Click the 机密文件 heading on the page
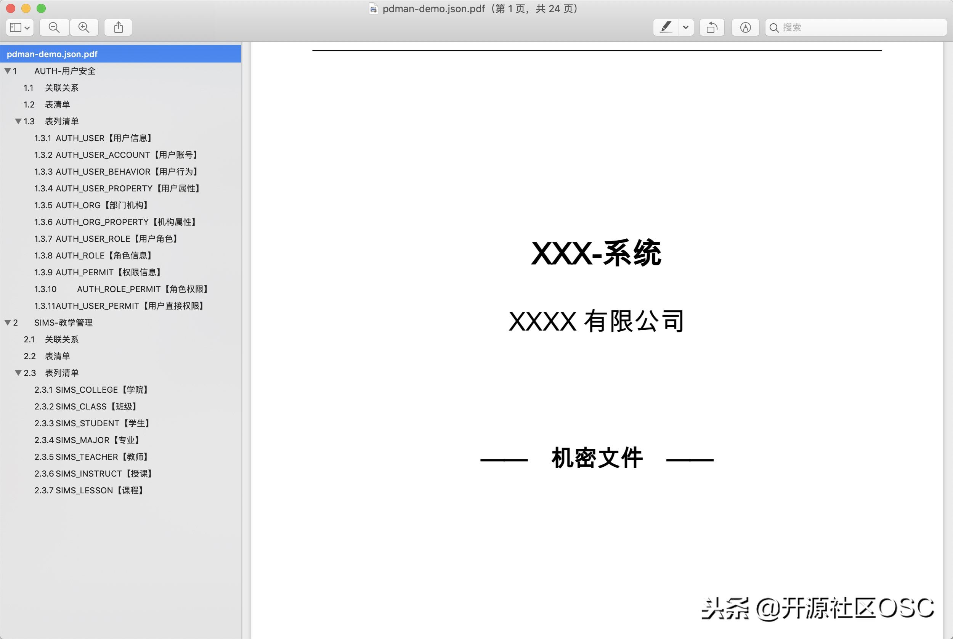Screen dimensions: 953x639 click(597, 458)
